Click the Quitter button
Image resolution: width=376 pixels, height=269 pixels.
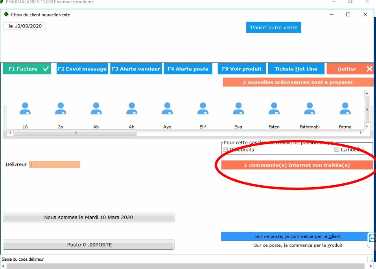tap(350, 69)
